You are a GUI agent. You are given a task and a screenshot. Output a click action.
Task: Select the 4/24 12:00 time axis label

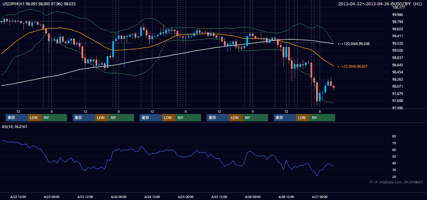pyautogui.click(x=152, y=197)
